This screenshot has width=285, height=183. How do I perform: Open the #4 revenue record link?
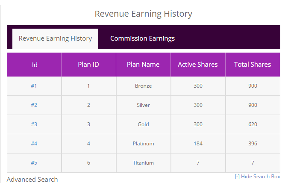point(34,144)
